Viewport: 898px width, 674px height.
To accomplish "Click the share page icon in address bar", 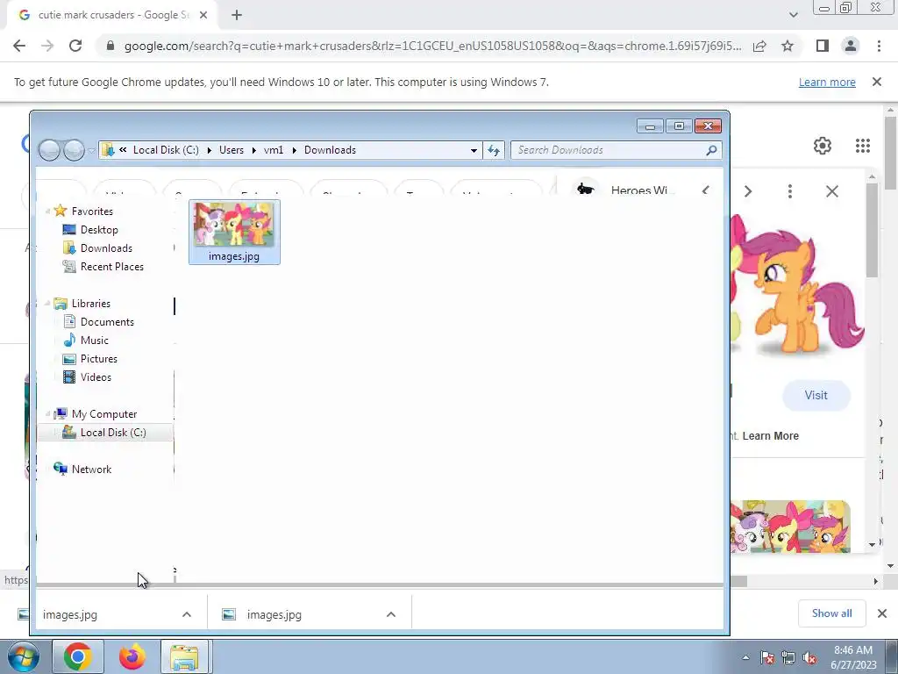I will coord(759,46).
